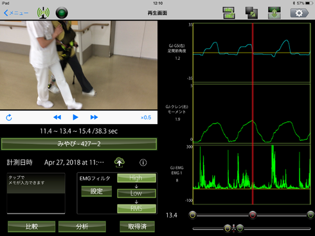315x236 pixels.
Task: Tap the 取得済 button
Action: point(137,226)
